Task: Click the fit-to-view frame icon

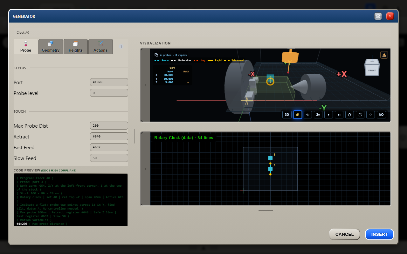Action: [360, 115]
